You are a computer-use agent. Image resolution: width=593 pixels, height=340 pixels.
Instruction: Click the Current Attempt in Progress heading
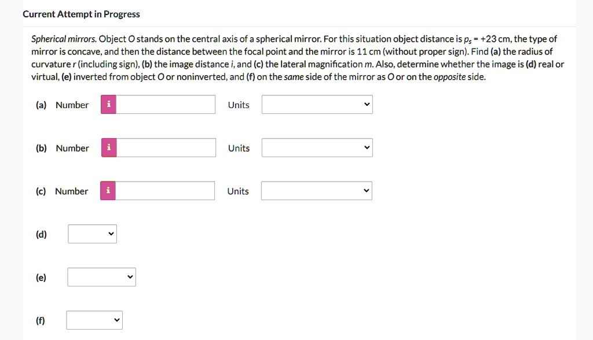pos(80,14)
